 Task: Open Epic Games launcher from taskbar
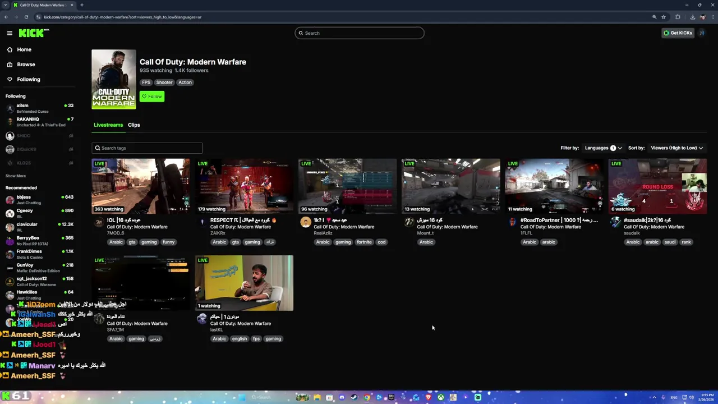tap(391, 397)
